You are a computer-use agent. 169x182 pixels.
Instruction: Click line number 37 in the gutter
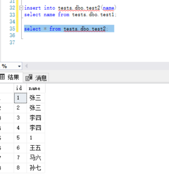(12, 42)
